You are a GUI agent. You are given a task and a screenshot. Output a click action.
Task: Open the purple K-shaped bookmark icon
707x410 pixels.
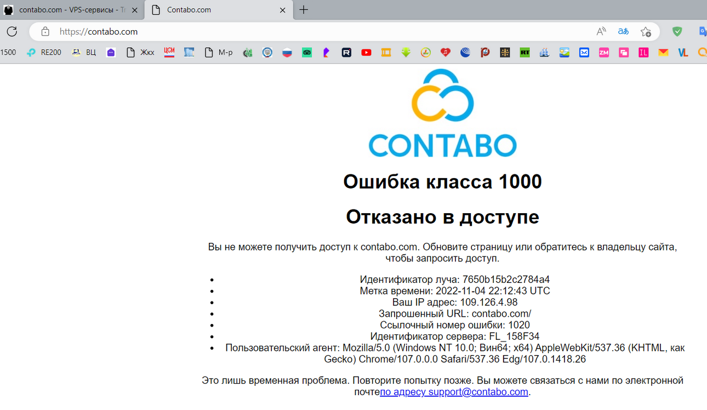click(x=327, y=53)
